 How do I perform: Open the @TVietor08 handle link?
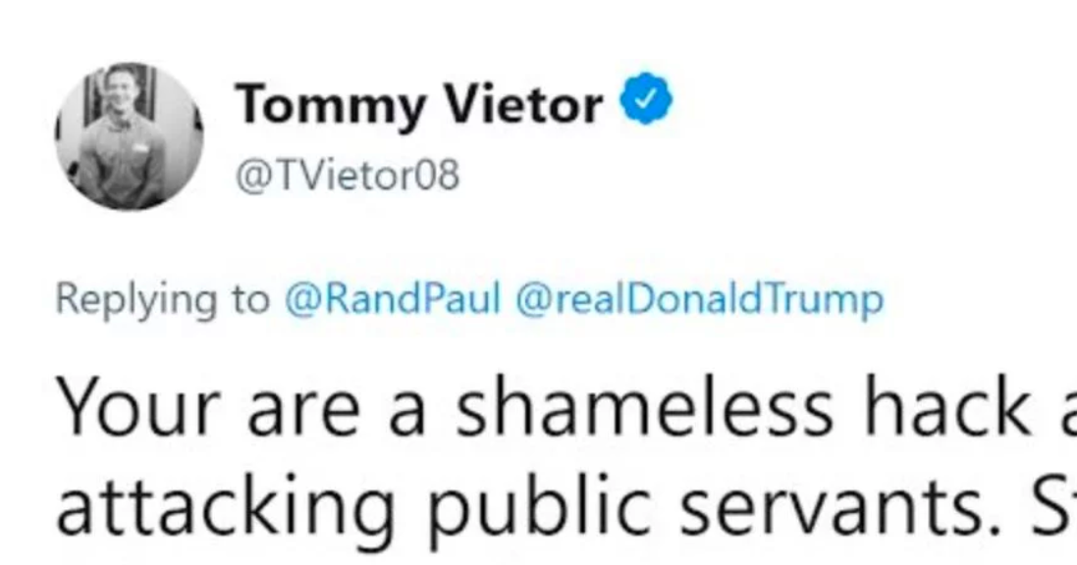coord(348,175)
